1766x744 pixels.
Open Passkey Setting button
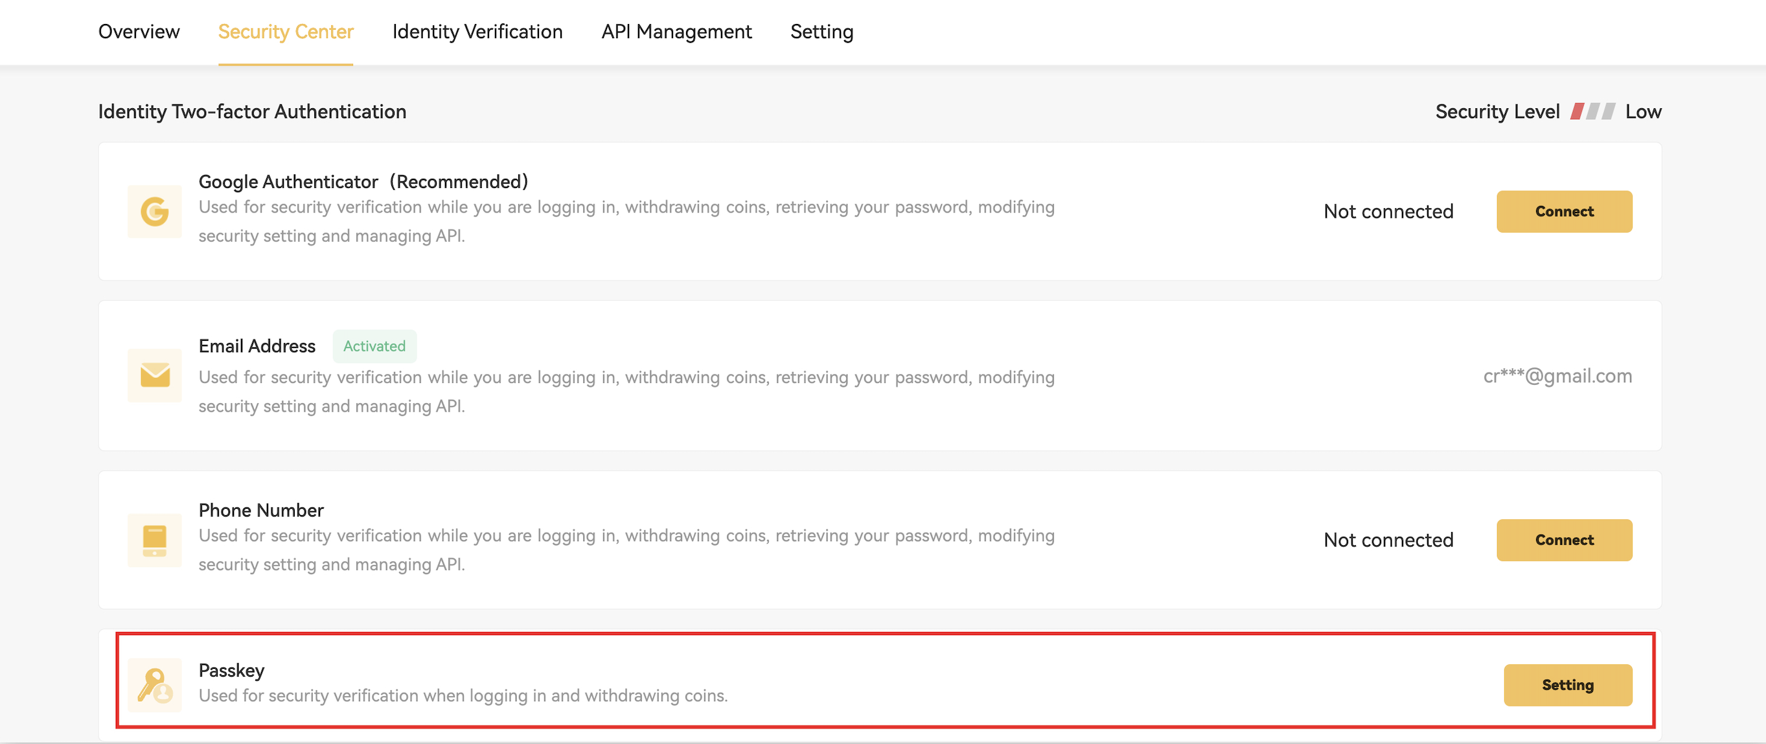tap(1567, 684)
